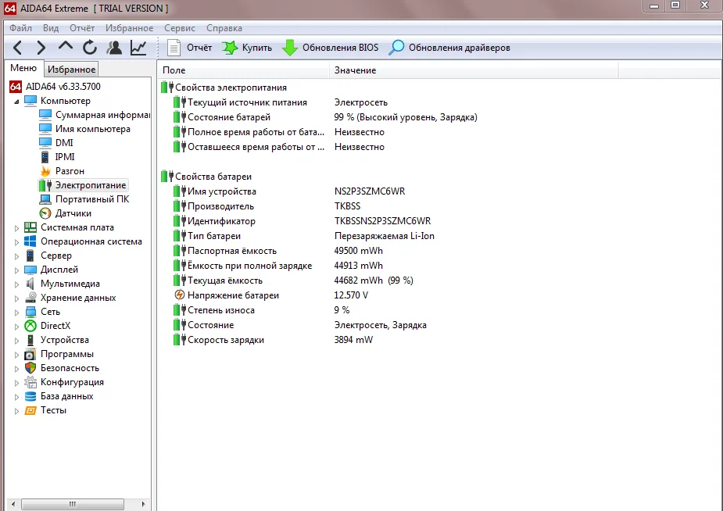Click the Тесты benchmark icon
Screen dimensions: 723x511
pos(30,410)
